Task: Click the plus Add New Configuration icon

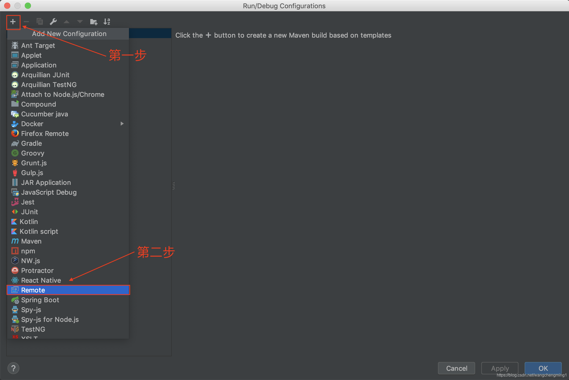Action: coord(13,22)
